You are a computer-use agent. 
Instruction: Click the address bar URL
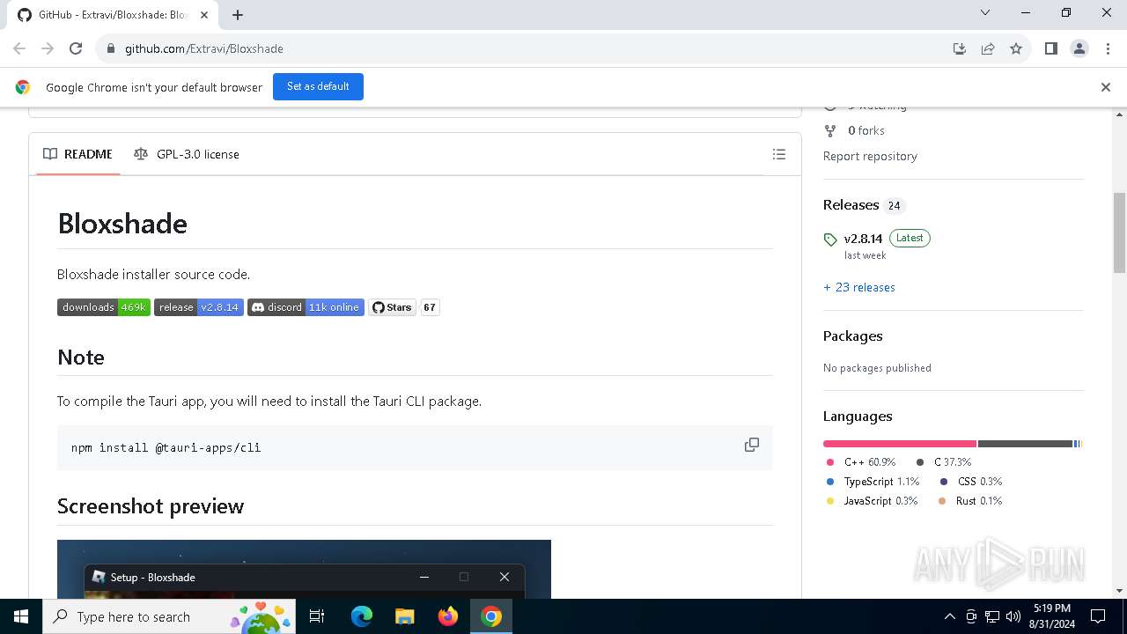pos(204,48)
